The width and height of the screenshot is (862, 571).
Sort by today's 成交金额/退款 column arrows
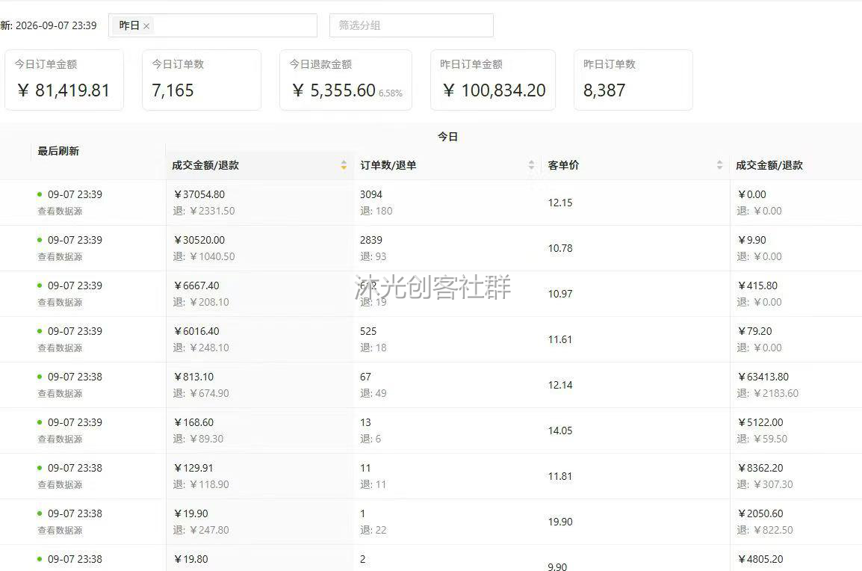coord(344,165)
